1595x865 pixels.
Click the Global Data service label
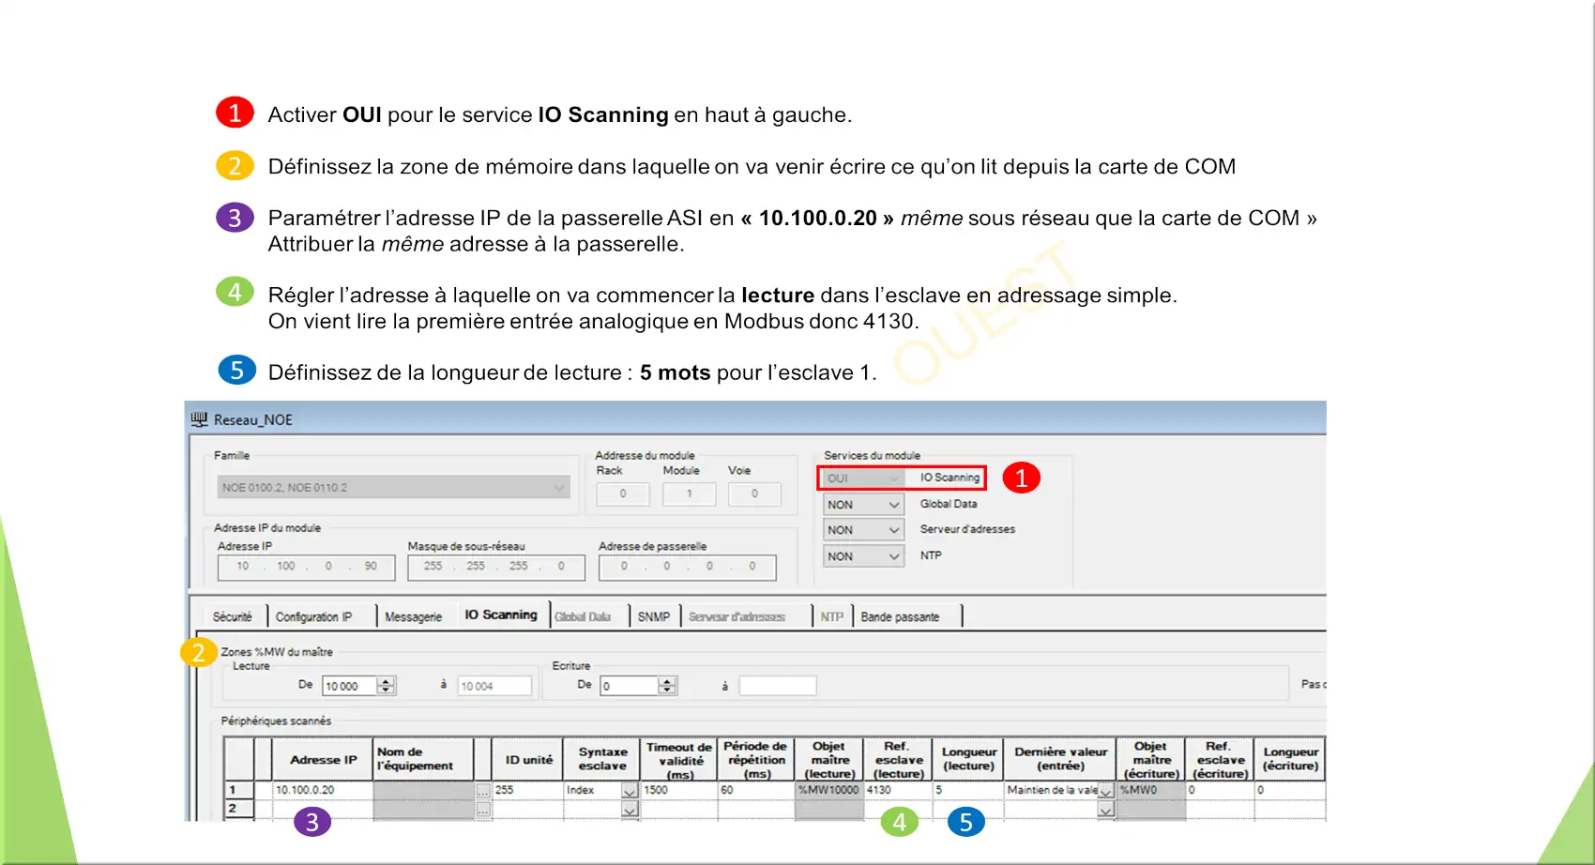pyautogui.click(x=949, y=504)
